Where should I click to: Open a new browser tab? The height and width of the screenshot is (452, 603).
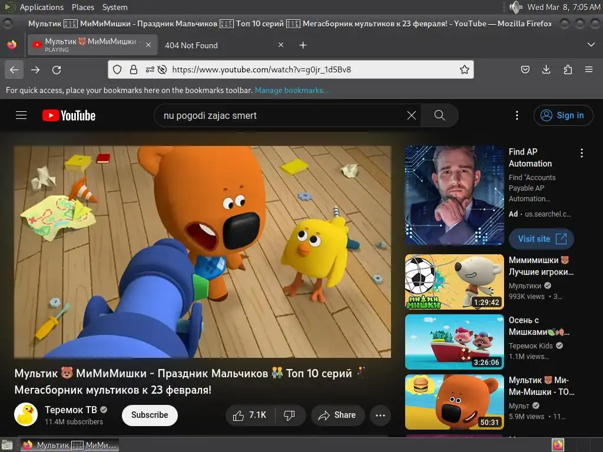303,45
